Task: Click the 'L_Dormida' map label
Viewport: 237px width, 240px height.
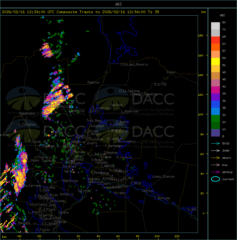Action: point(162,198)
